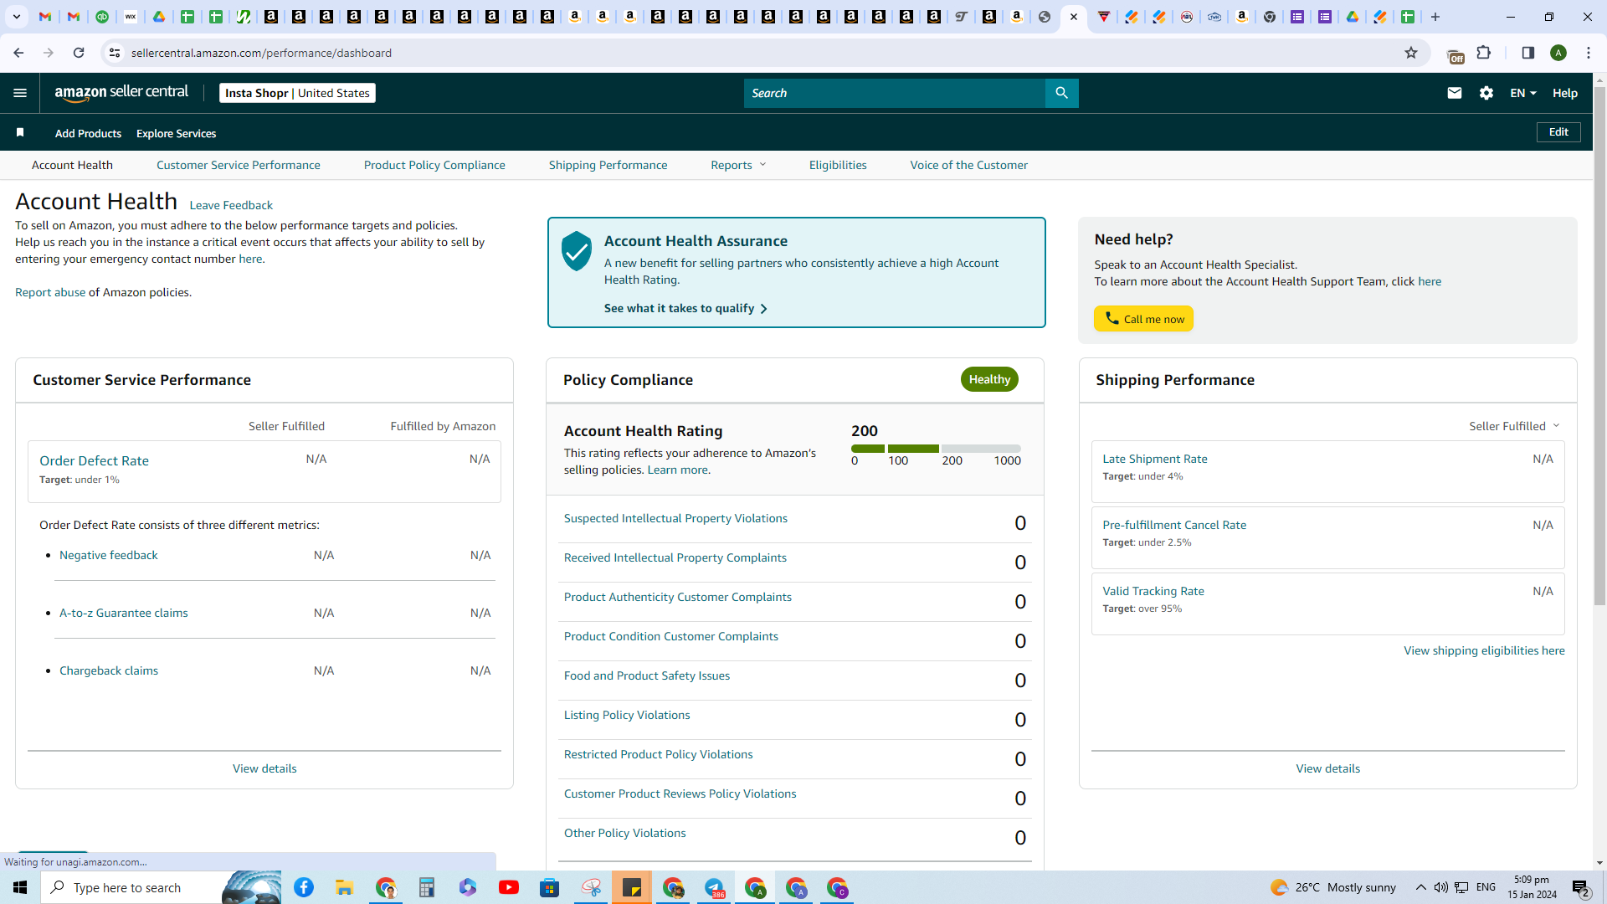Screen dimensions: 1607x904
Task: Open the Chrome three-dot menu
Action: (1589, 53)
